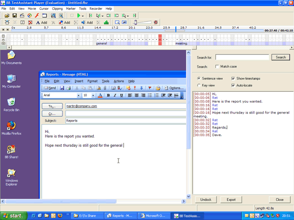Select the Key view radio button
The height and width of the screenshot is (220, 294).
[x=198, y=85]
